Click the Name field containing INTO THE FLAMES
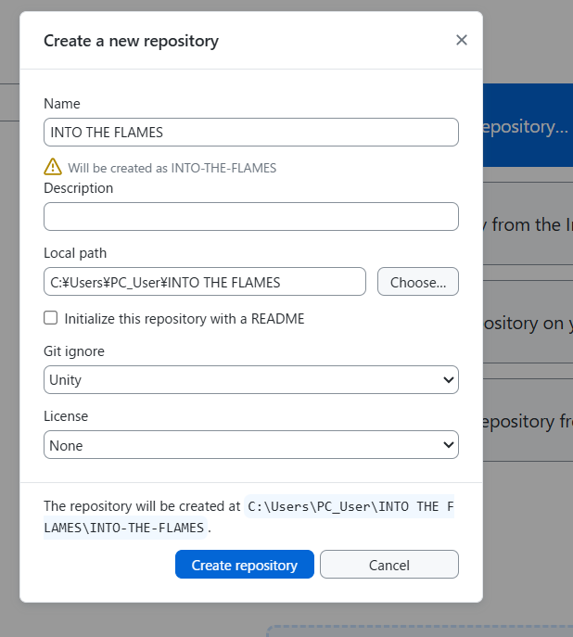This screenshot has width=573, height=637. click(x=250, y=132)
